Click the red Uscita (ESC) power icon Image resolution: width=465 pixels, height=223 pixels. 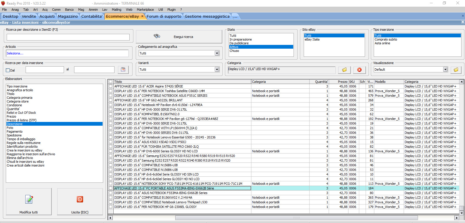tap(80, 199)
